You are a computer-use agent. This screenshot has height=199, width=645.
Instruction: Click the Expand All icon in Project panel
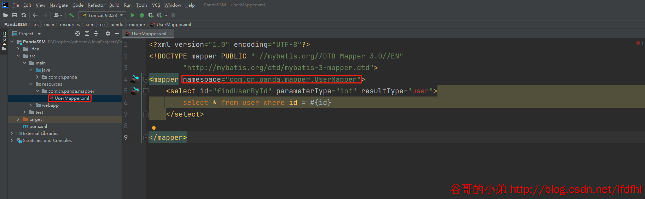click(x=87, y=33)
